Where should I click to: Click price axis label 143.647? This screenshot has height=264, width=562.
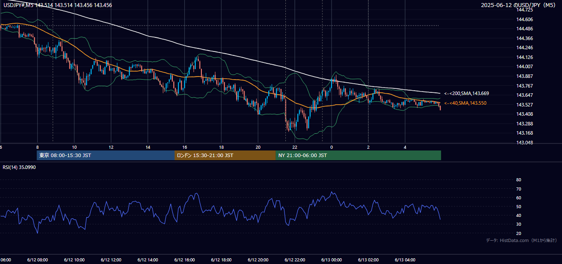pos(525,95)
